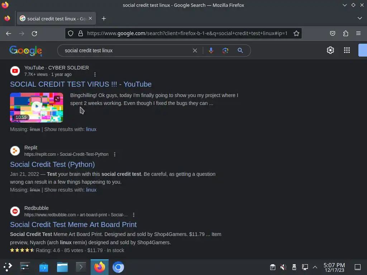The image size is (367, 275).
Task: Click the Redbubble source URL text
Action: pos(76,215)
